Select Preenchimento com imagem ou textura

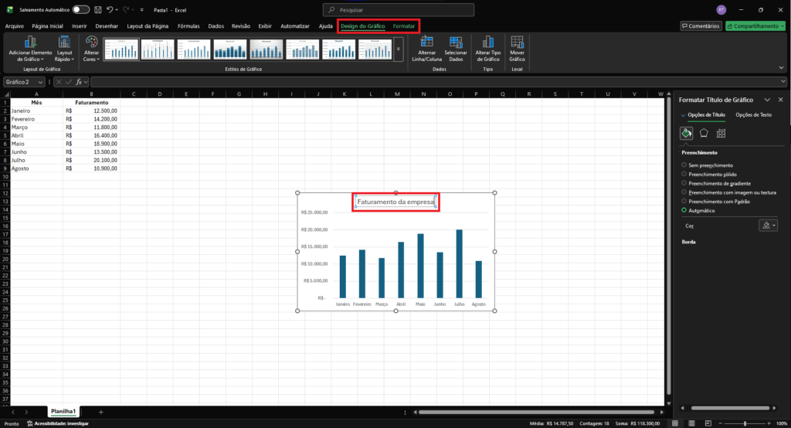tap(684, 192)
